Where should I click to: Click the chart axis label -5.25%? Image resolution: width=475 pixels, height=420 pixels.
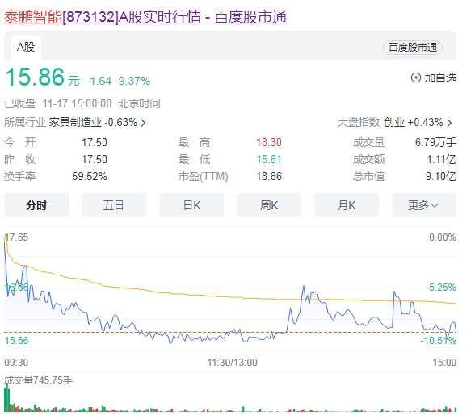[441, 287]
